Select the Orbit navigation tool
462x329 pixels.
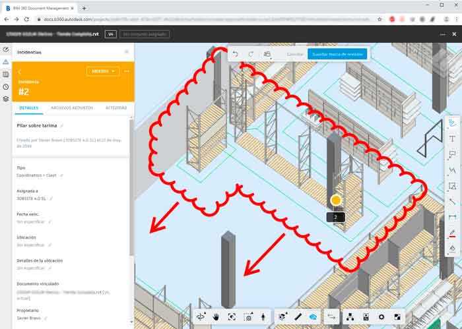click(x=201, y=316)
